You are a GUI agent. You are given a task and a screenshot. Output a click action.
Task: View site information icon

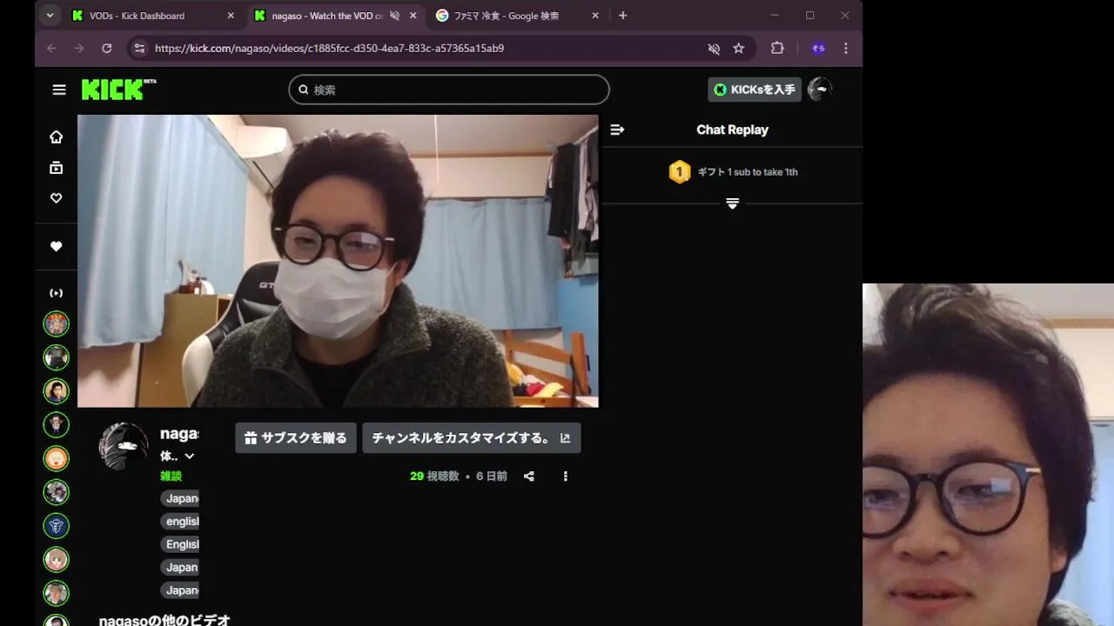pyautogui.click(x=138, y=49)
